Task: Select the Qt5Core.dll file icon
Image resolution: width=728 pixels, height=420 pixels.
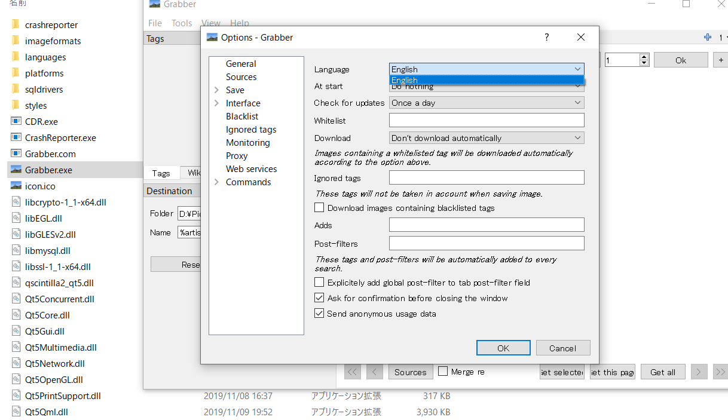Action: pyautogui.click(x=16, y=315)
